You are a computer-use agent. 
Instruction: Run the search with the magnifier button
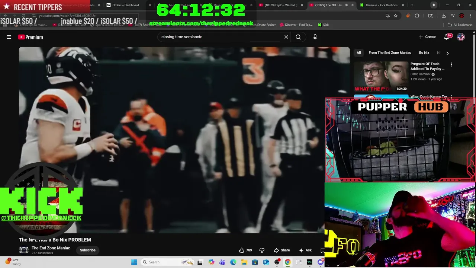click(x=298, y=37)
